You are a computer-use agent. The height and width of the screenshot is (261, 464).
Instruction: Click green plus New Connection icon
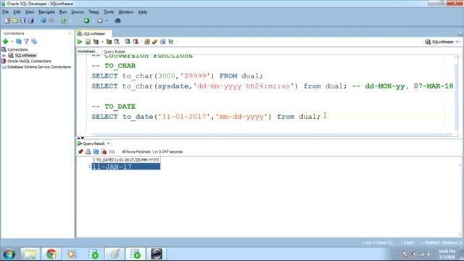pos(5,41)
